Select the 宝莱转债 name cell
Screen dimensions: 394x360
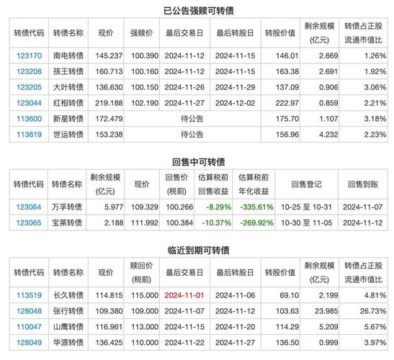[x=67, y=222]
